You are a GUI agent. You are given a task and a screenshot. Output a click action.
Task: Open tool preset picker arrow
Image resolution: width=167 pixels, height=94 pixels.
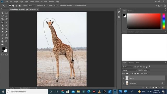6,6
